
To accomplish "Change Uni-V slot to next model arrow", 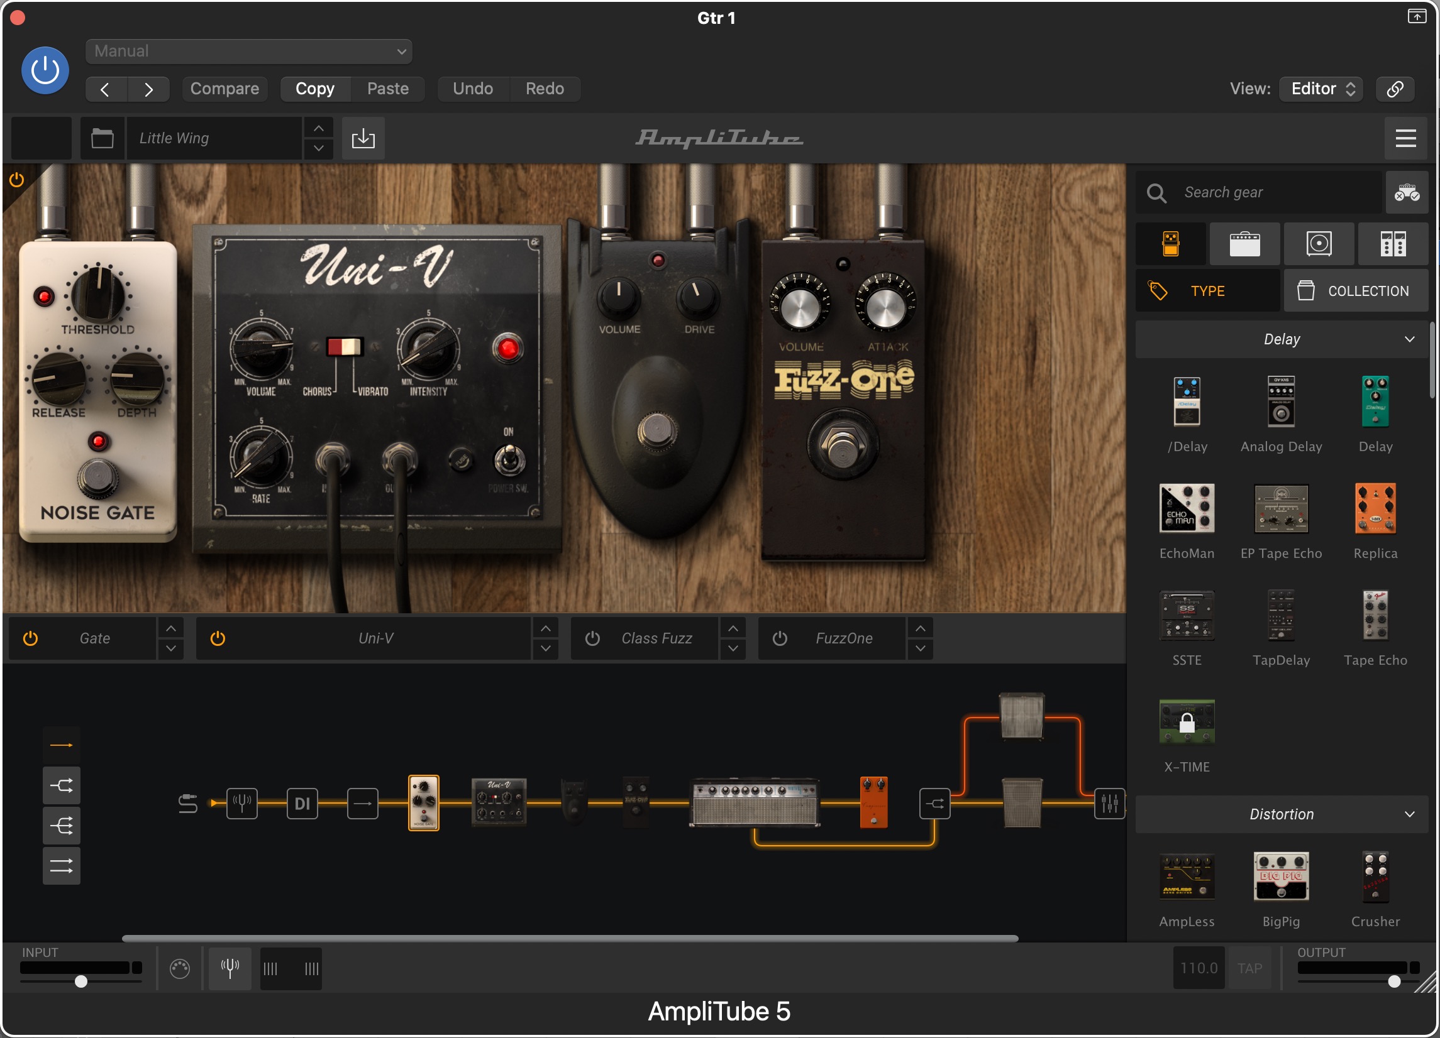I will click(546, 648).
